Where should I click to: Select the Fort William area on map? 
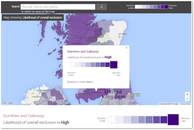point(77,43)
